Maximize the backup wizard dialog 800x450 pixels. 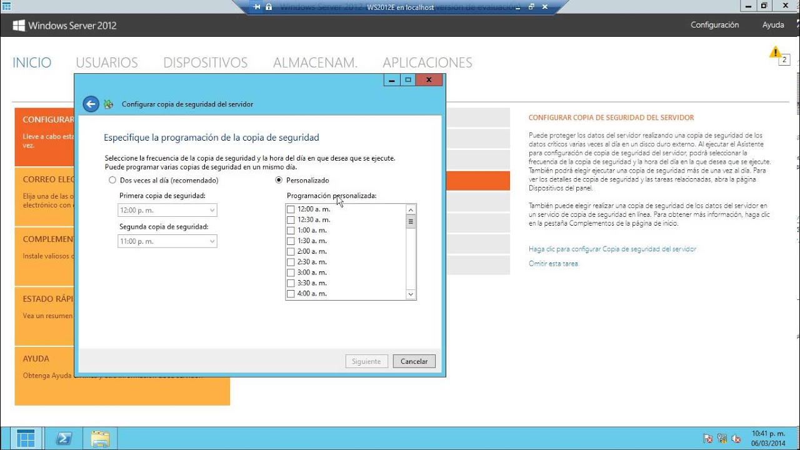pyautogui.click(x=408, y=80)
